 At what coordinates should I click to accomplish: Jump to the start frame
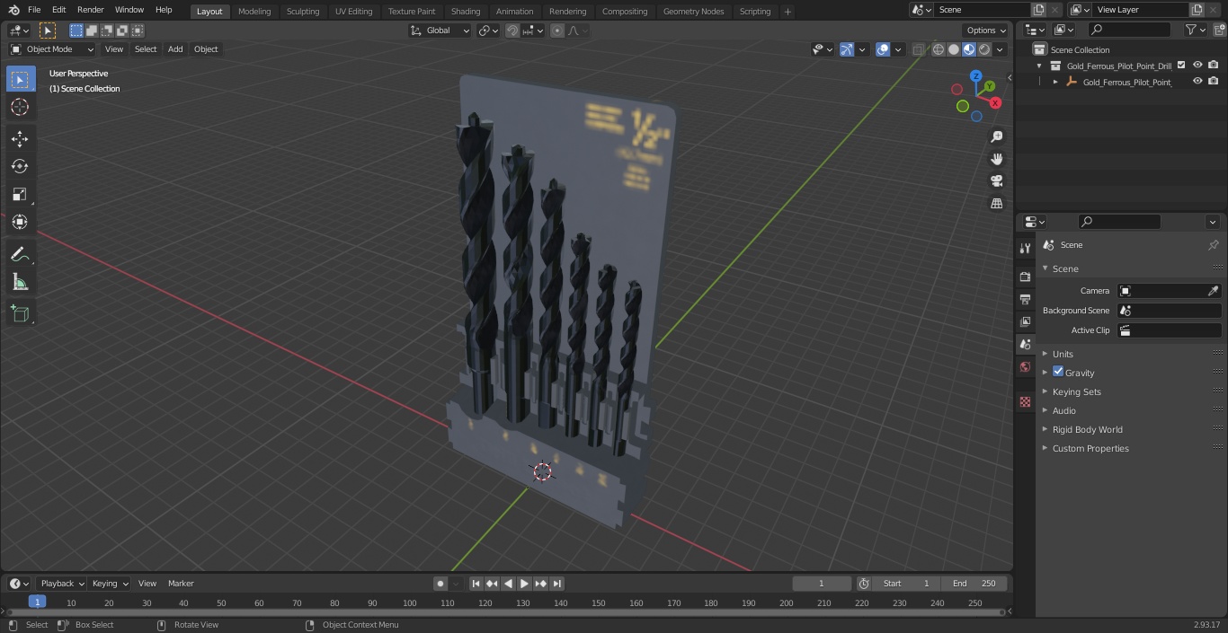point(476,584)
